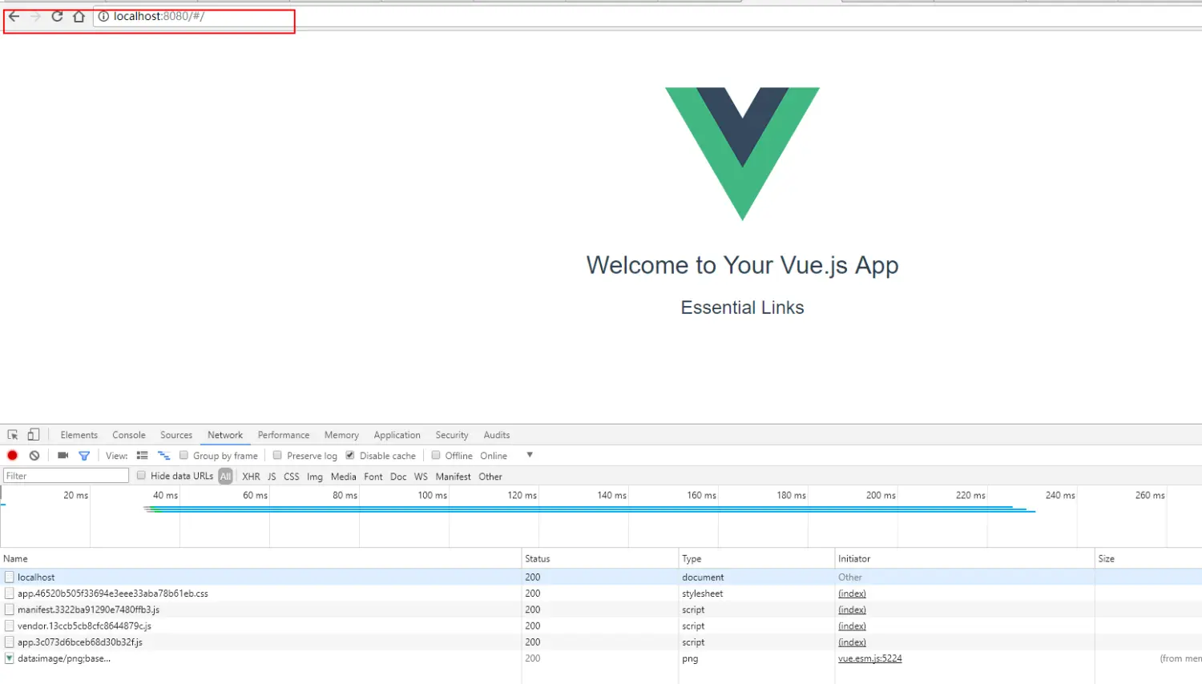Click the site info icon in address bar

pyautogui.click(x=103, y=16)
